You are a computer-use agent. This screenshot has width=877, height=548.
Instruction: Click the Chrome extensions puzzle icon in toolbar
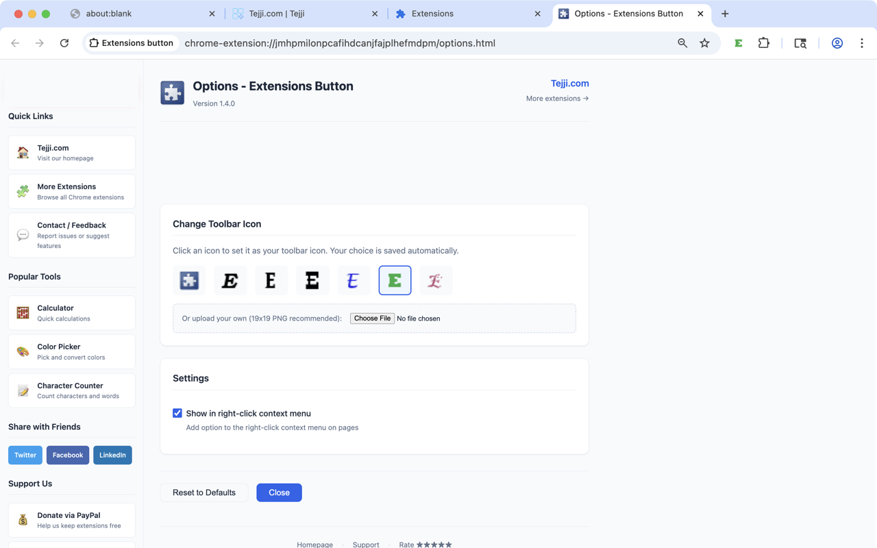[763, 42]
